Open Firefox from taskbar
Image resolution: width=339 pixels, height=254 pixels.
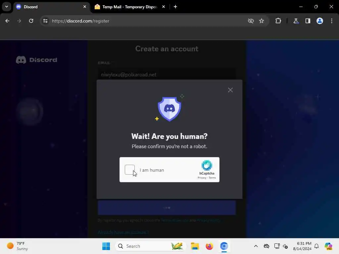tap(209, 246)
